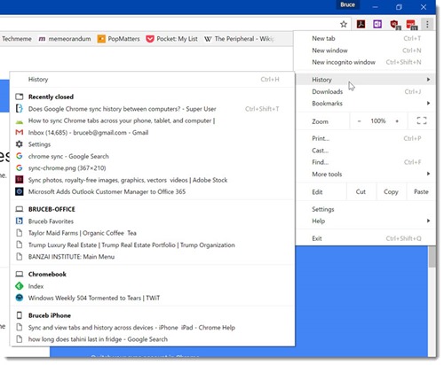
Task: Reopen Microsoft Adds Outlook Customer Manager article
Action: coord(153,191)
